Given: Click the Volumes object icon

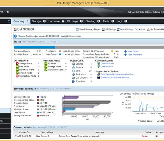Looking at the screenshot, I should coord(73,64).
